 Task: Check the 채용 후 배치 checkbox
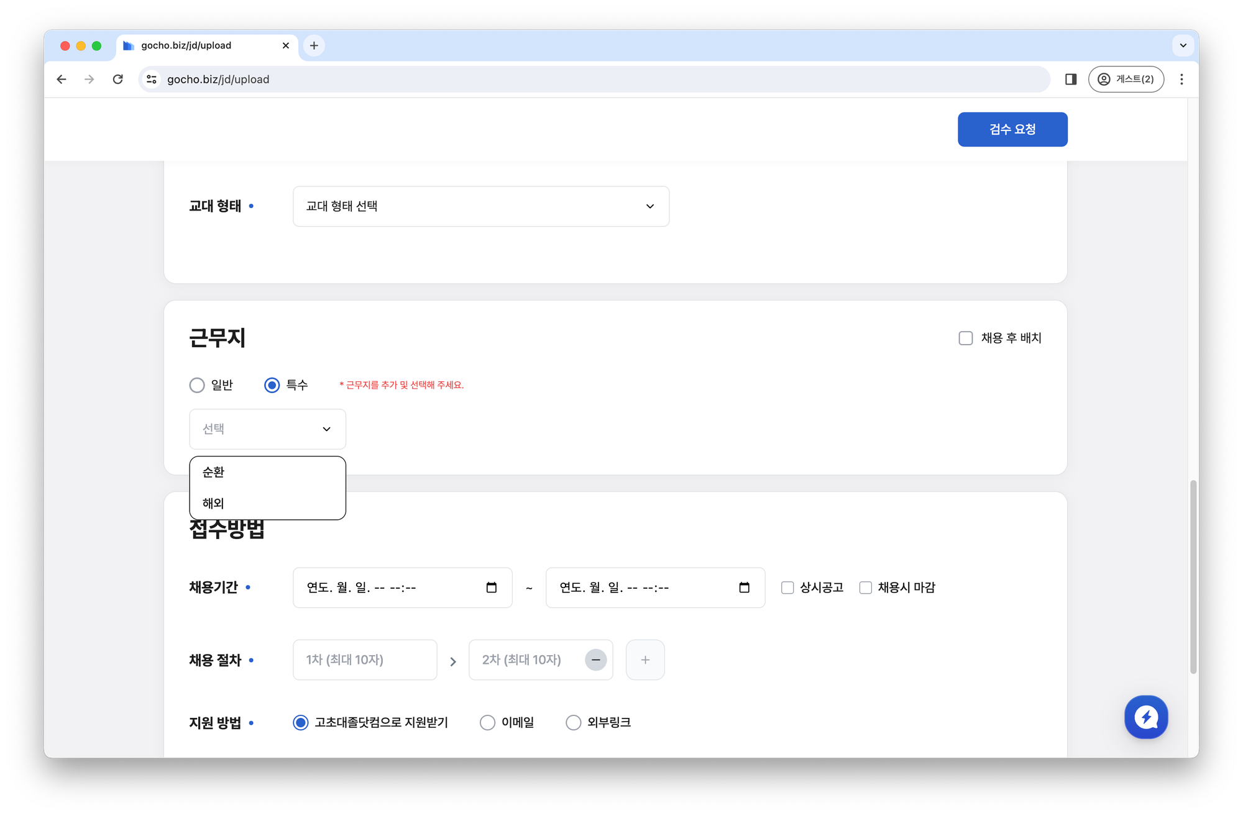coord(965,338)
